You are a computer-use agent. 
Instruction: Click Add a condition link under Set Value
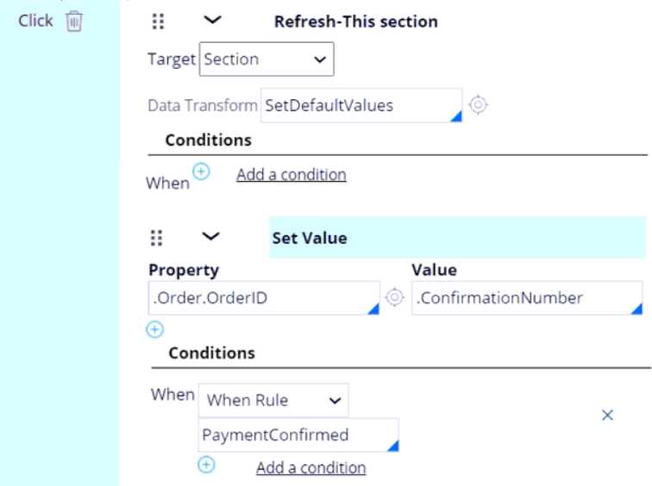click(x=310, y=467)
